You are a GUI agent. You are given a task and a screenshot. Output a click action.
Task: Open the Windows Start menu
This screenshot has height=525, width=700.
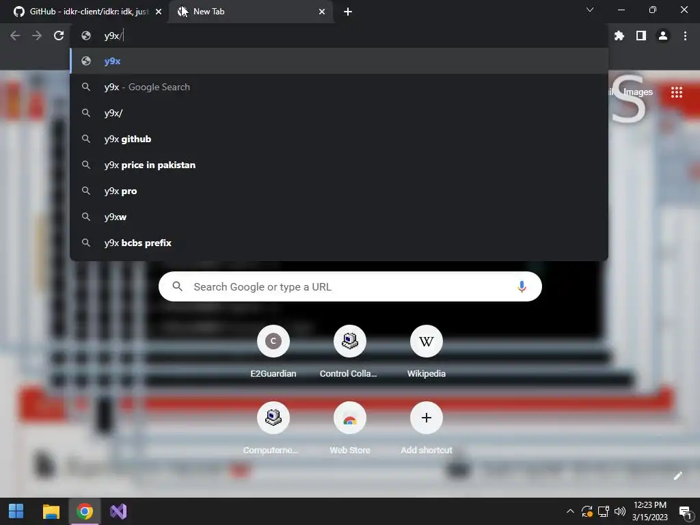point(16,511)
